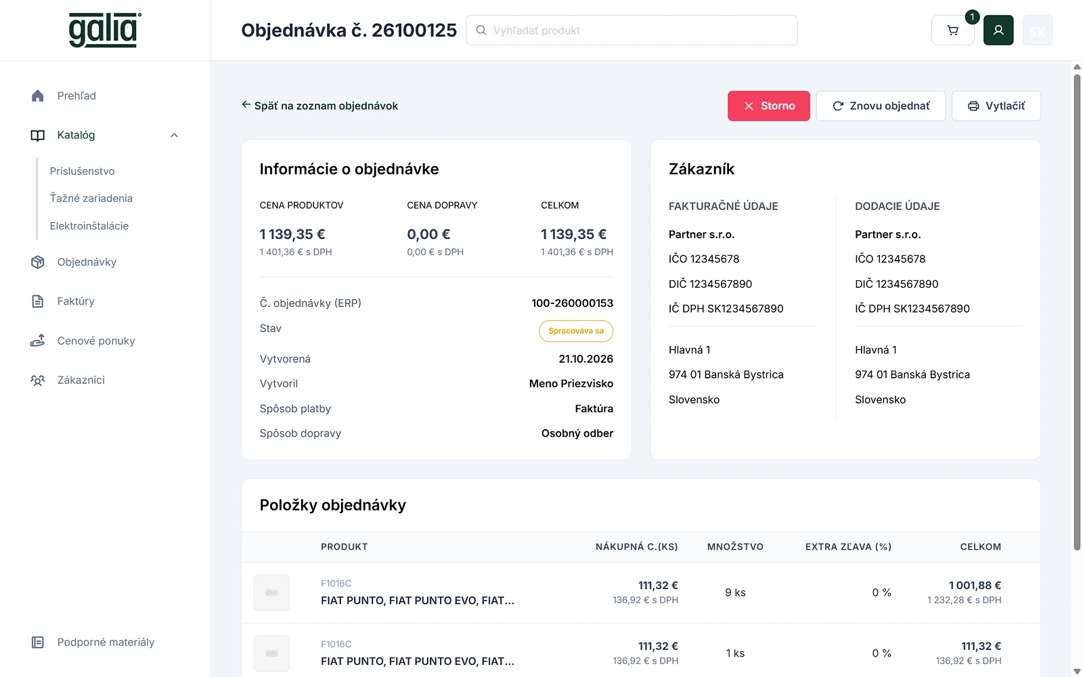Click the Nákupná c.(ks) column header
The image size is (1083, 677).
click(637, 547)
